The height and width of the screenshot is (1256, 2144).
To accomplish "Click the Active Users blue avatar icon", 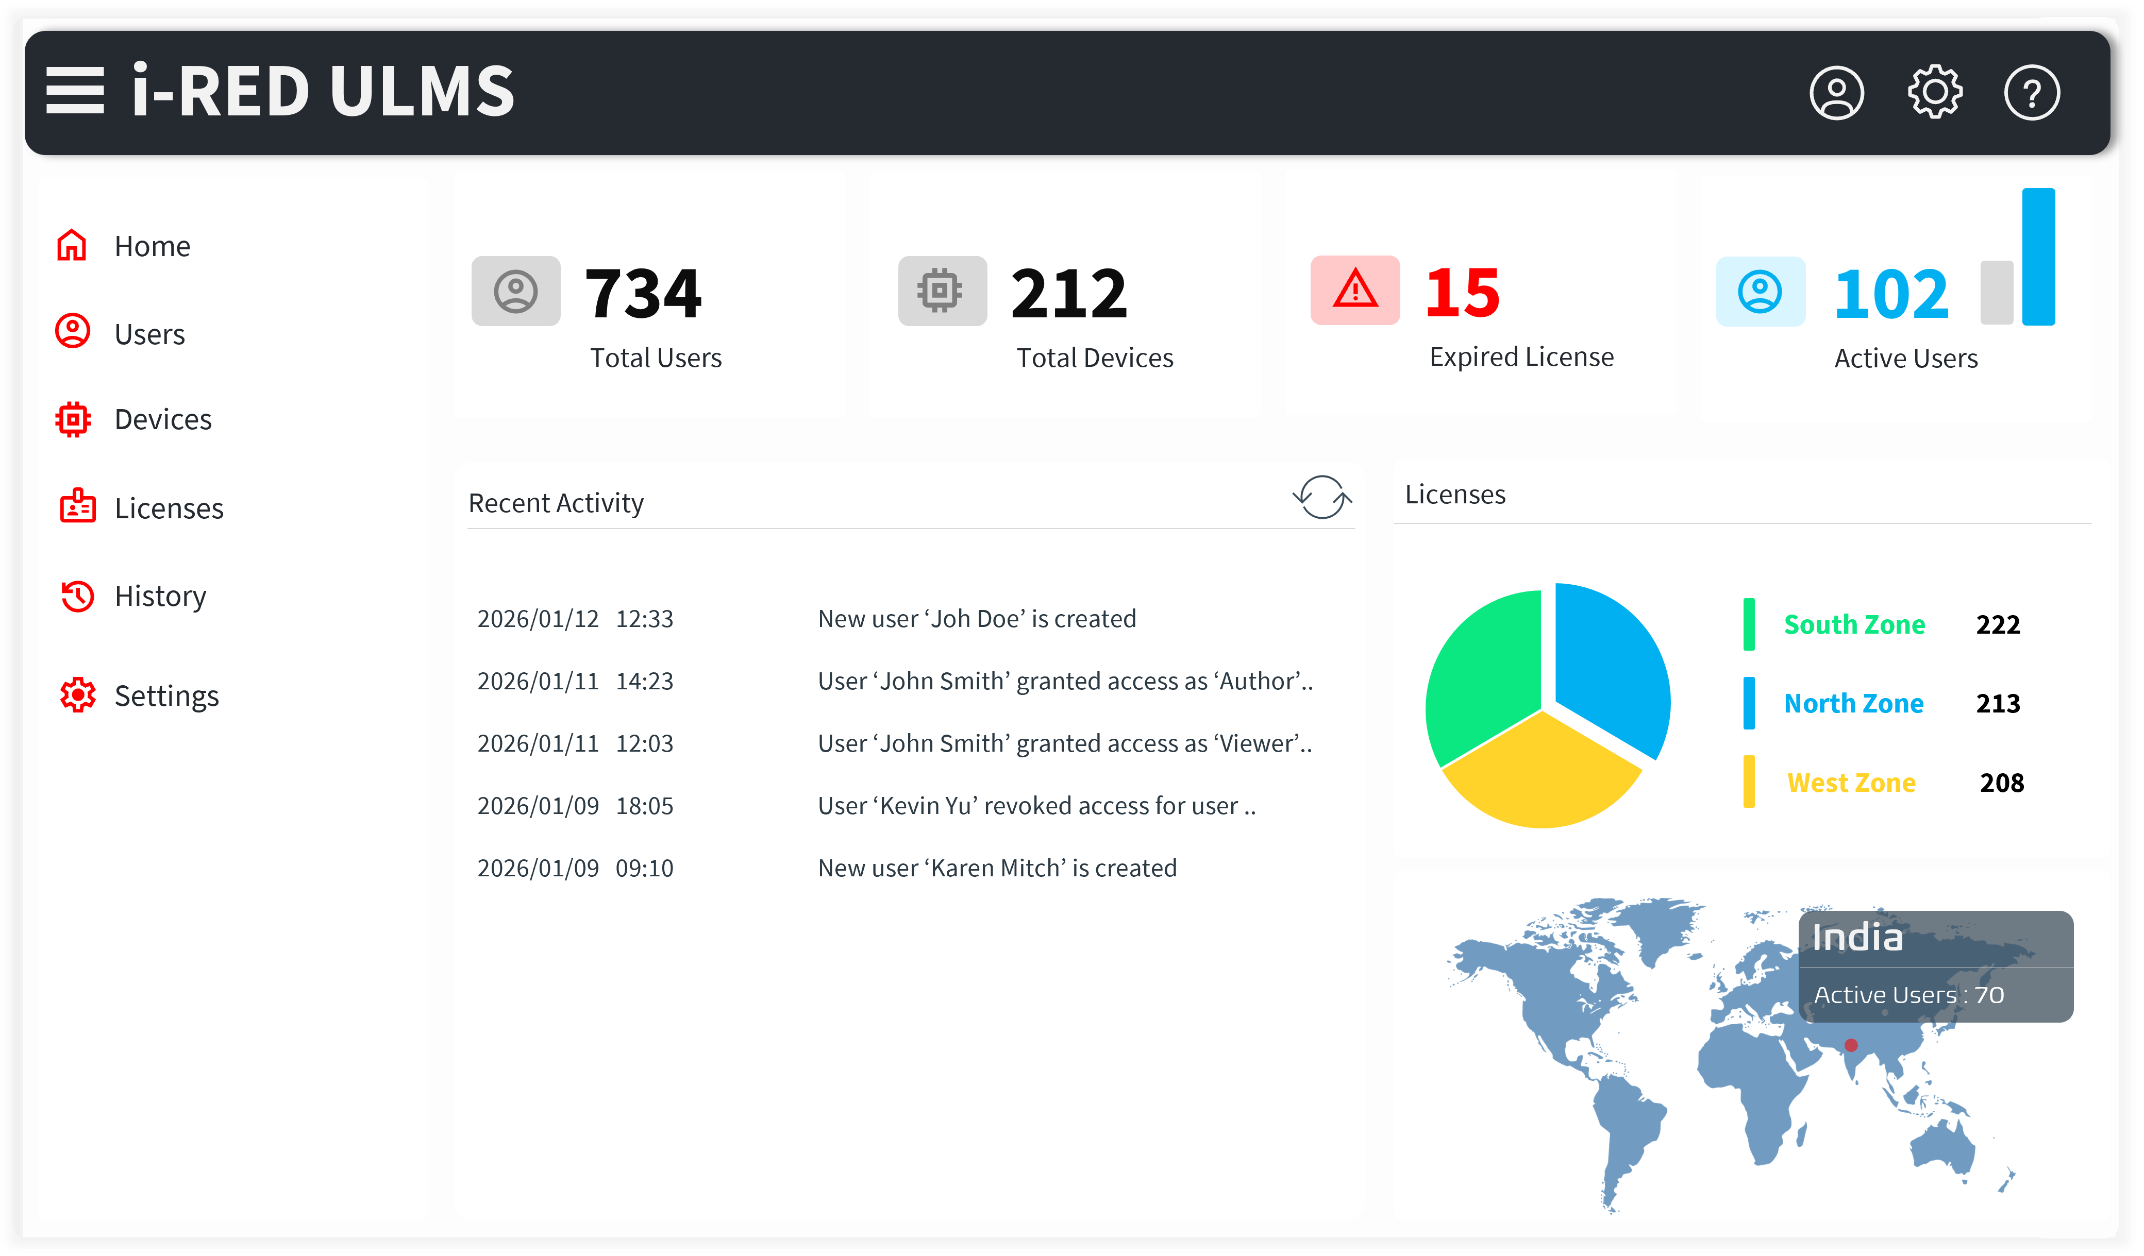I will point(1760,292).
